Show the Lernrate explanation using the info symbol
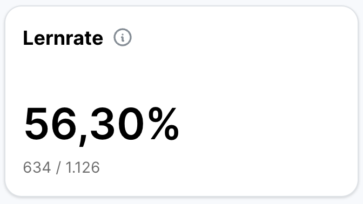Viewport: 363px width, 204px height. tap(123, 37)
